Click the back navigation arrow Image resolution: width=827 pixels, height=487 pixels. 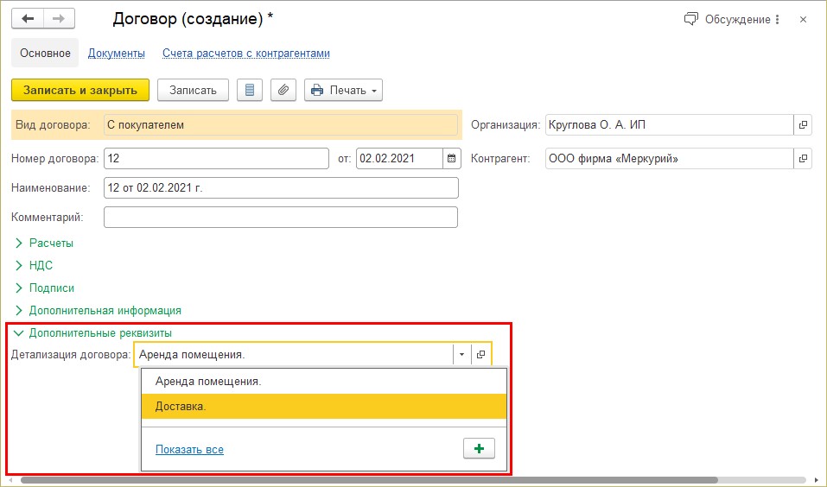pyautogui.click(x=27, y=19)
